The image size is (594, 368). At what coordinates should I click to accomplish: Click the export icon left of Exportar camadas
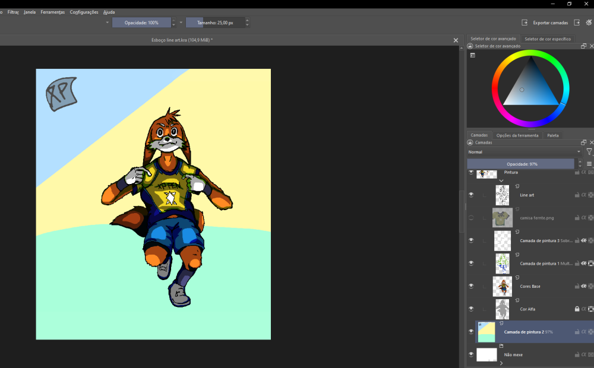[525, 23]
